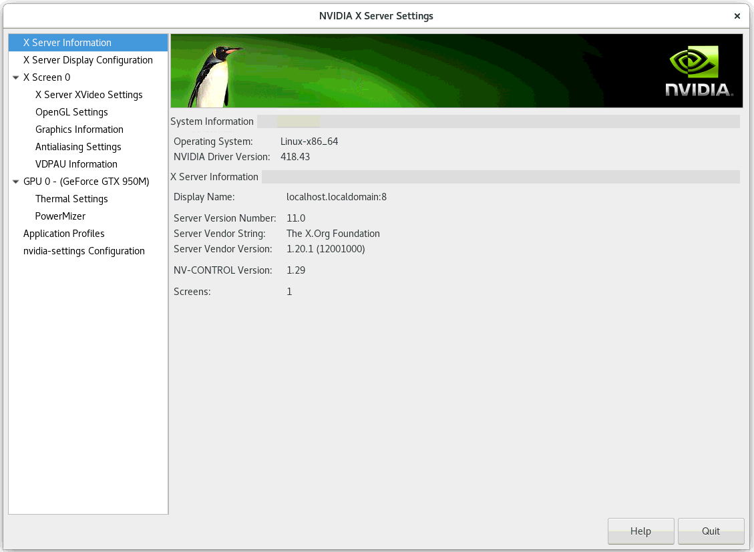Click NV-CONTROL version value 1.29
The image size is (754, 552).
click(x=296, y=270)
